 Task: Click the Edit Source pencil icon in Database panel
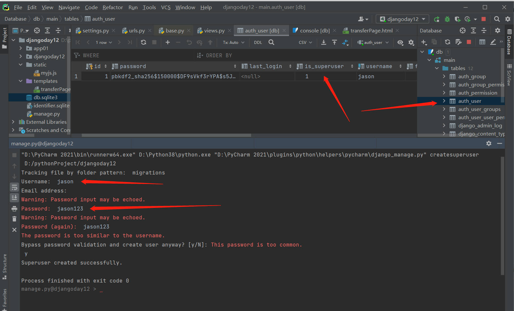click(x=493, y=42)
